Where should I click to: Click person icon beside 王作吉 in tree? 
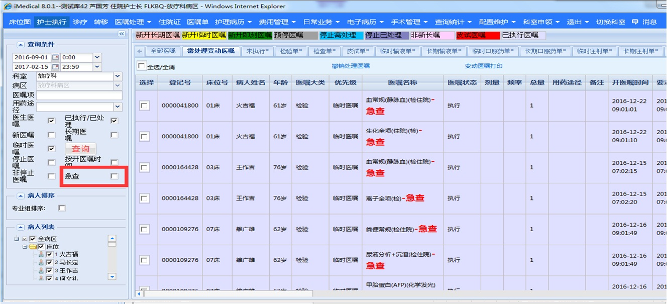42,270
